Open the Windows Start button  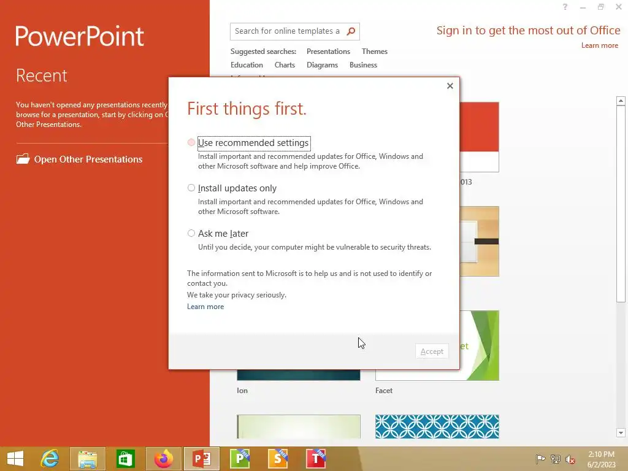pos(15,459)
